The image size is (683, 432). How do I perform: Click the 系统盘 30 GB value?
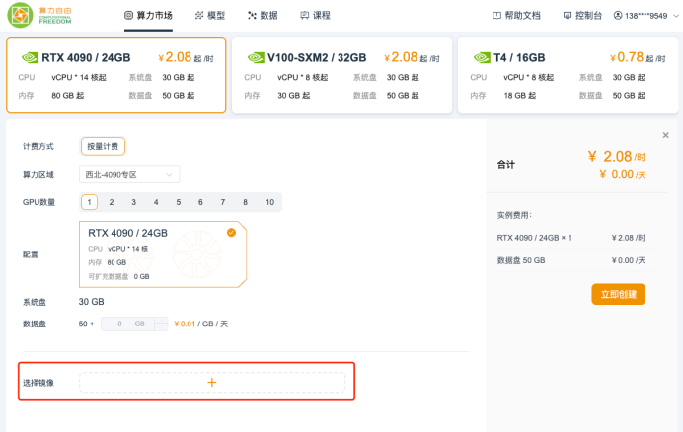click(92, 302)
